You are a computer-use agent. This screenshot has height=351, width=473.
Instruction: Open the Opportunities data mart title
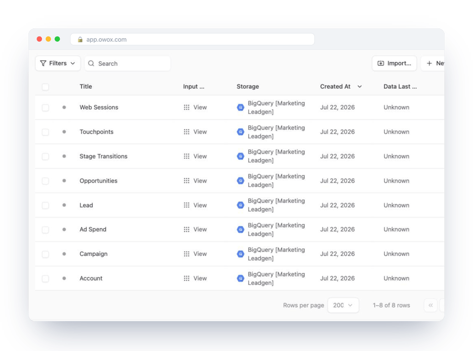coord(98,181)
